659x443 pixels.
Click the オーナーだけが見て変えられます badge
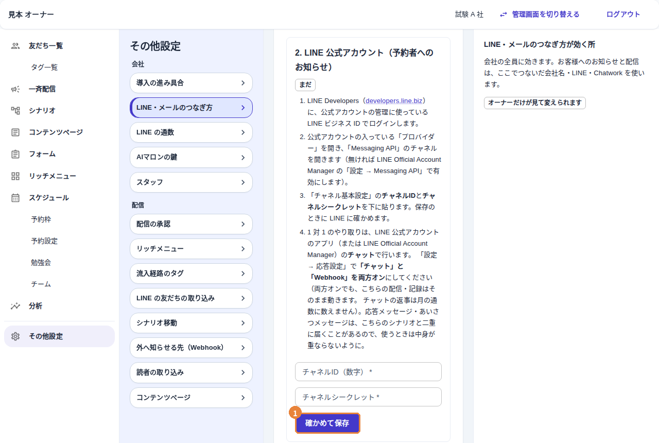535,103
